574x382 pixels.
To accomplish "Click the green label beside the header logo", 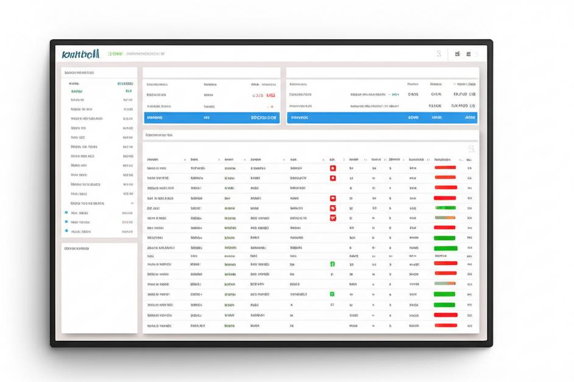I will click(115, 54).
